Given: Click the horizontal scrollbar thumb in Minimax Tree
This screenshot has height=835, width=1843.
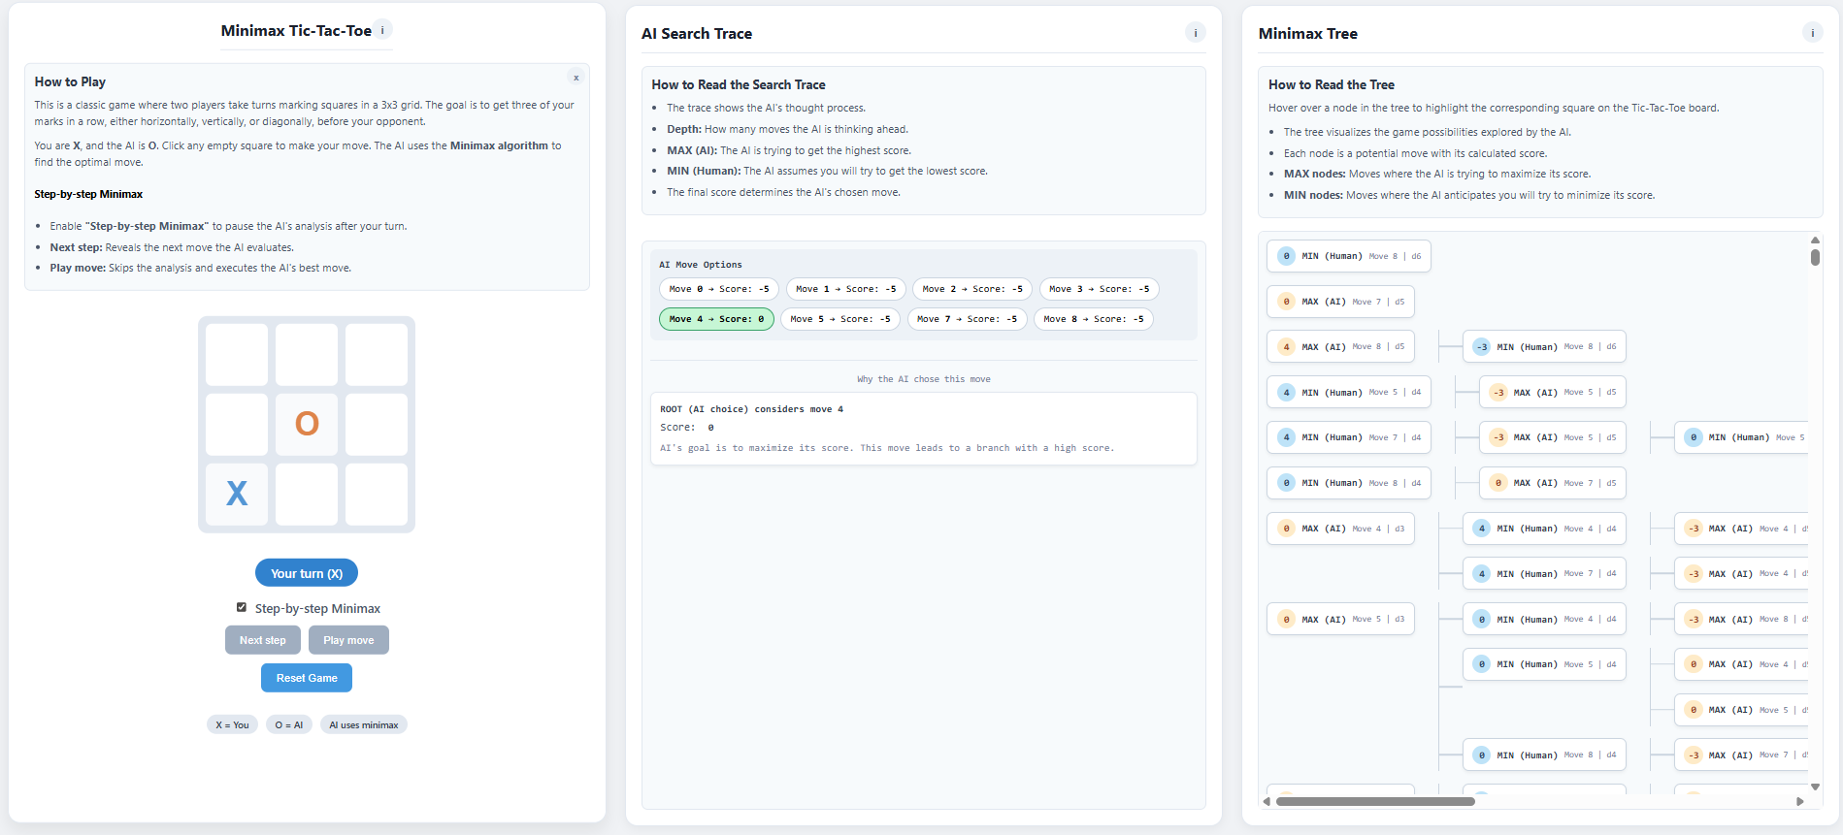Looking at the screenshot, I should coord(1375,801).
